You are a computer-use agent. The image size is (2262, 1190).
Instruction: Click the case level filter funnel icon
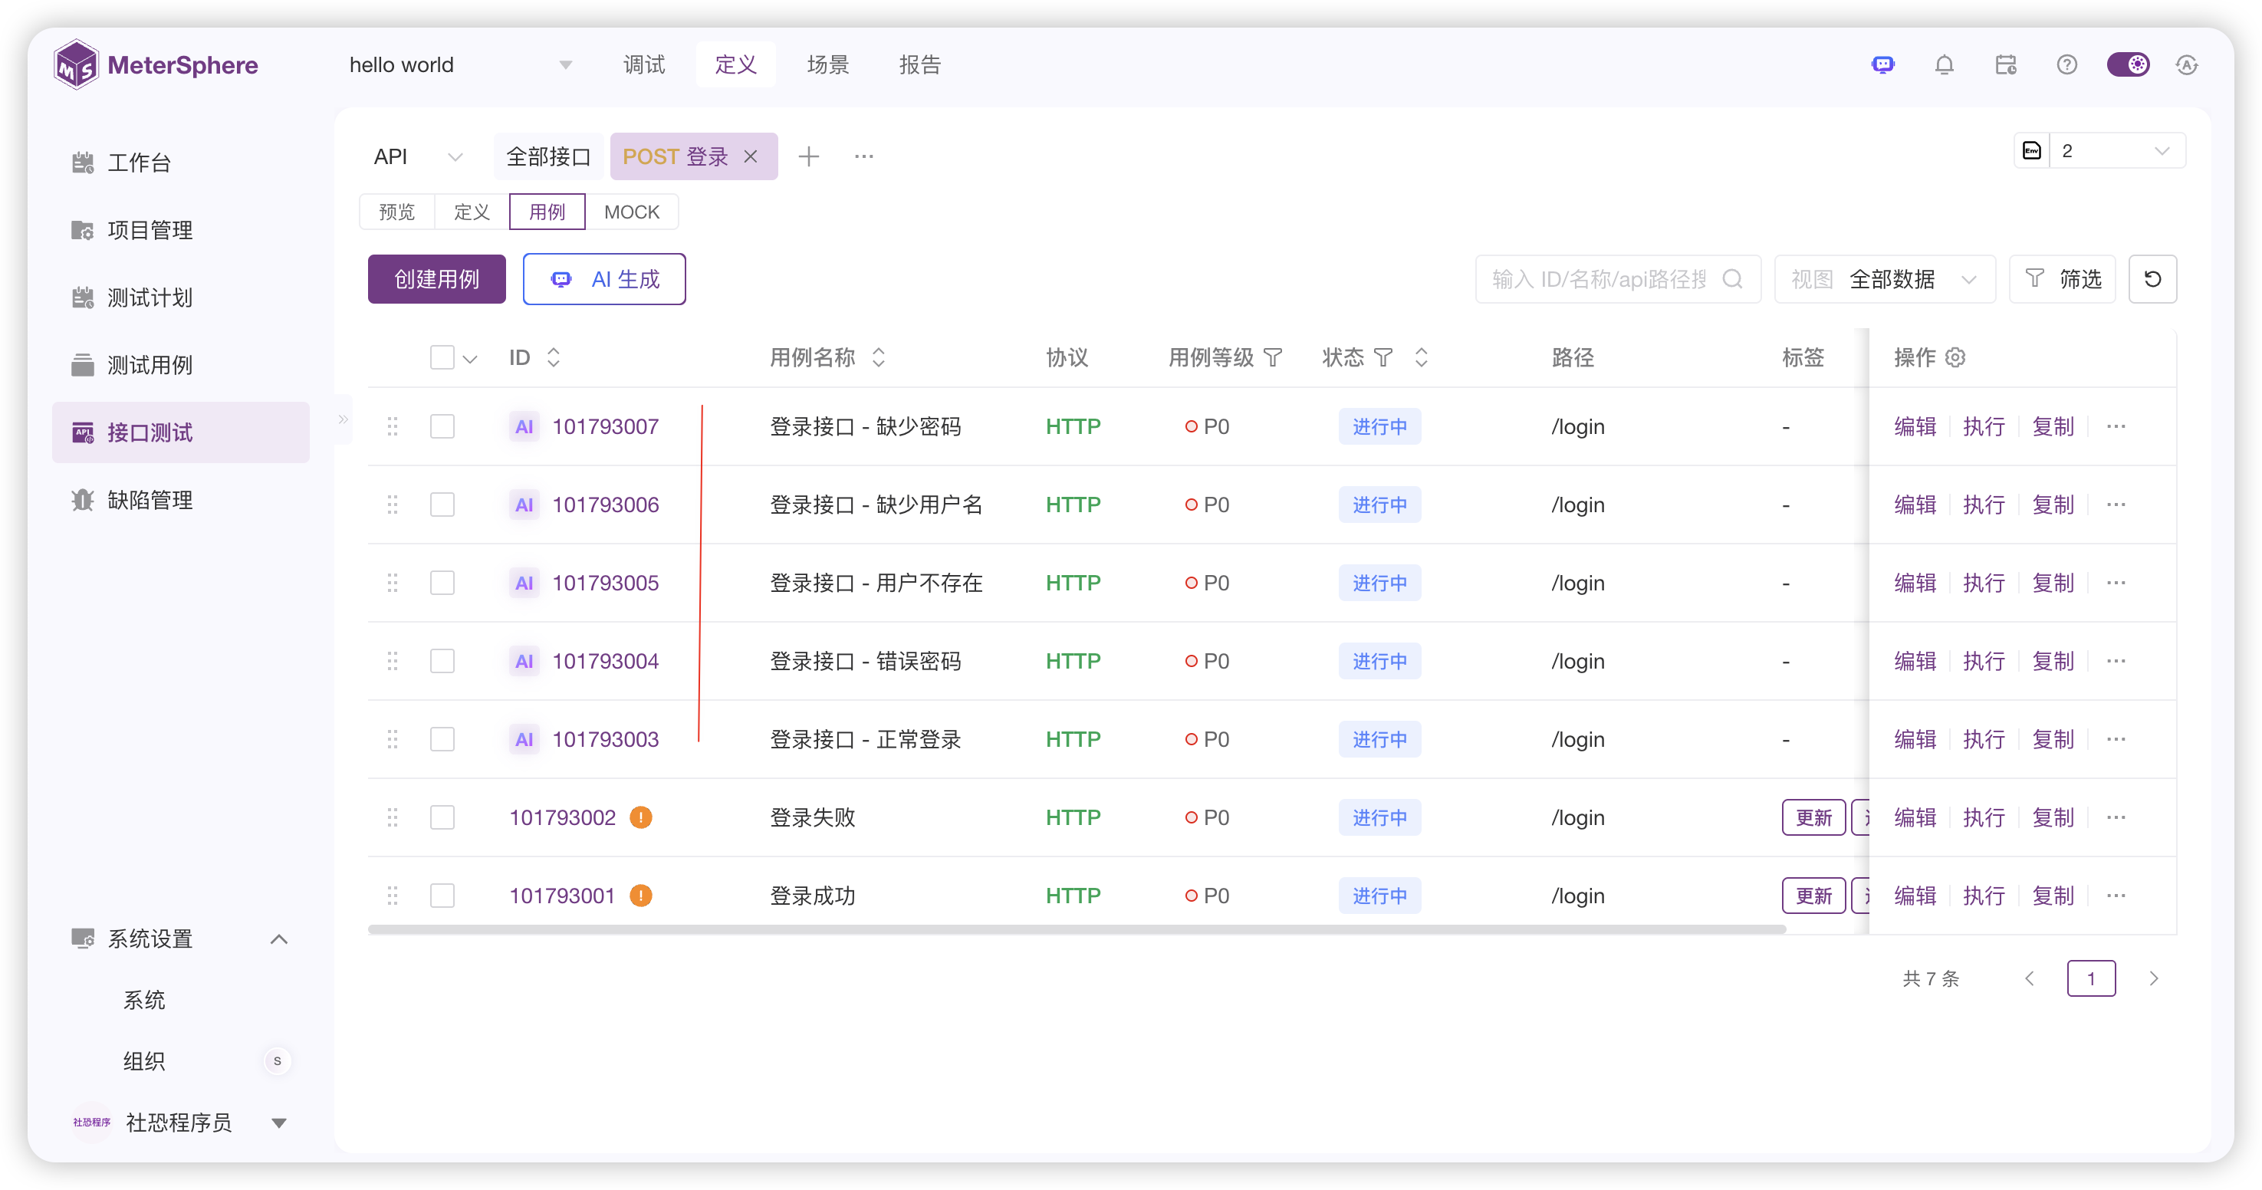tap(1272, 357)
